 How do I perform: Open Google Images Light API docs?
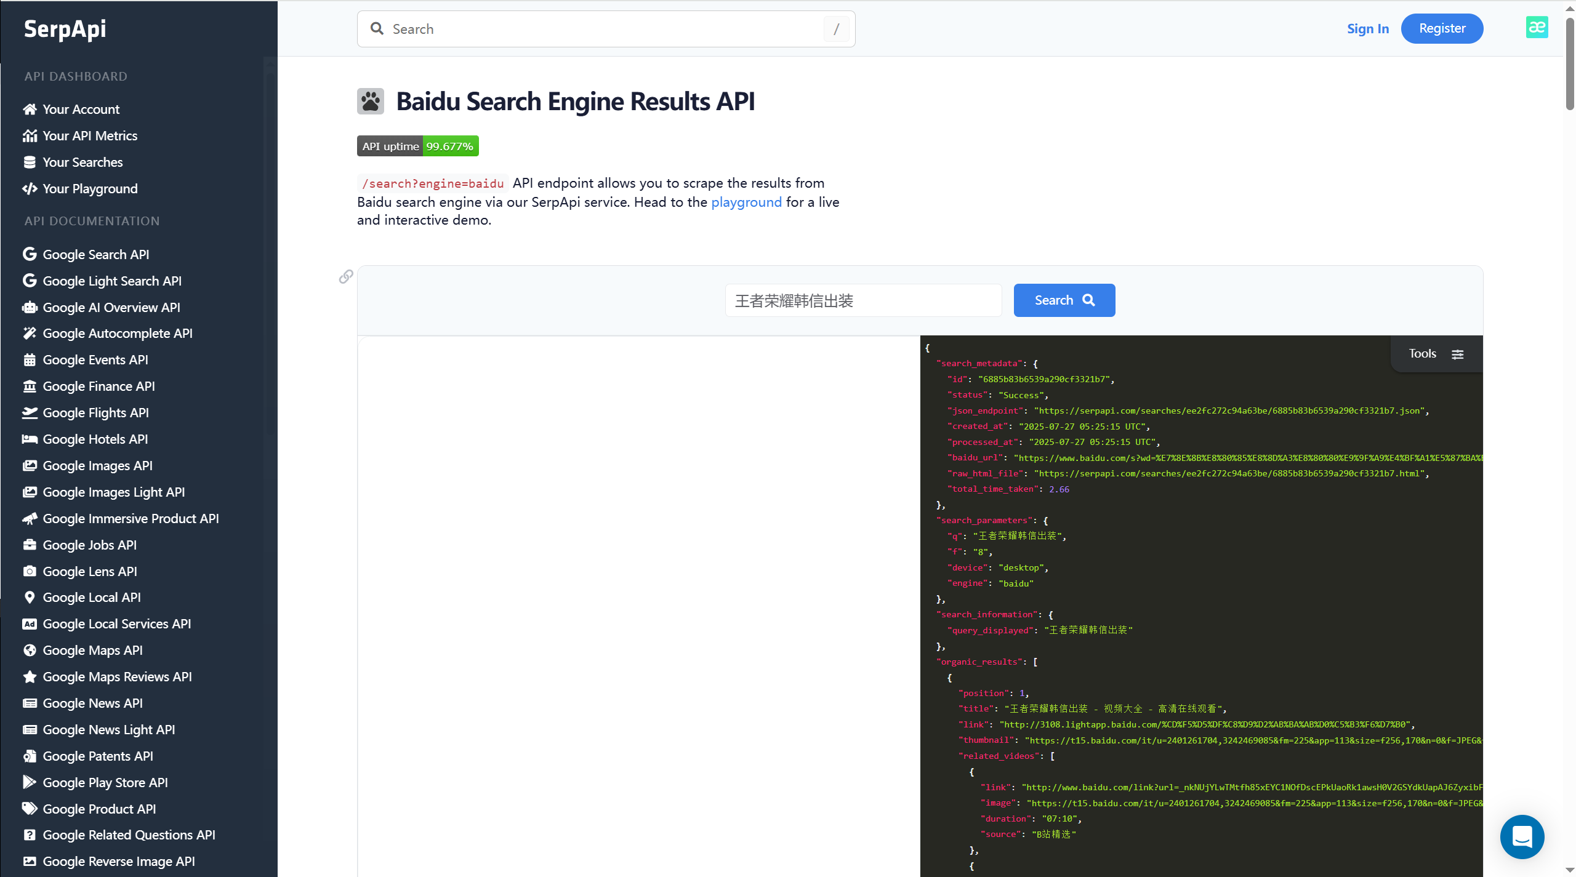coord(114,492)
